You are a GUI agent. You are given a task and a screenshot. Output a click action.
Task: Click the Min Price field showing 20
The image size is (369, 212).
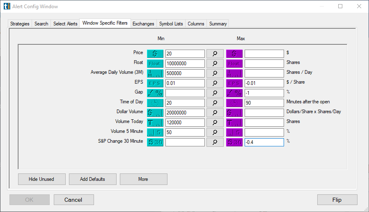coord(185,54)
